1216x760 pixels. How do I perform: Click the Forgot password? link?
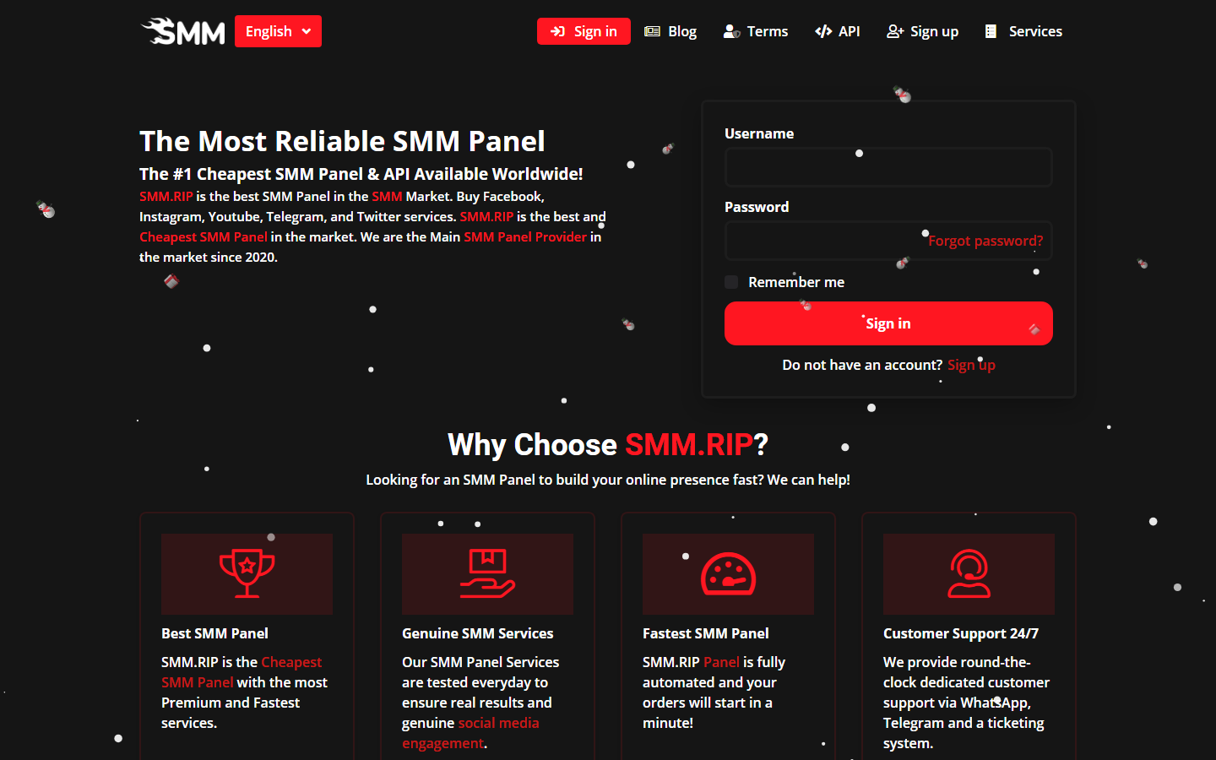pyautogui.click(x=985, y=241)
